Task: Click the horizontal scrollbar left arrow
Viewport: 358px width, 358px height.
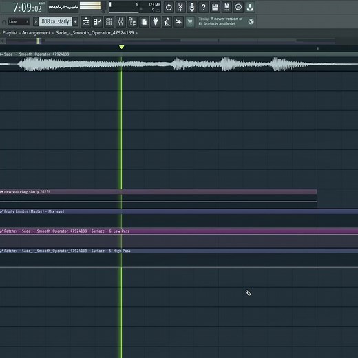Action: (3, 41)
